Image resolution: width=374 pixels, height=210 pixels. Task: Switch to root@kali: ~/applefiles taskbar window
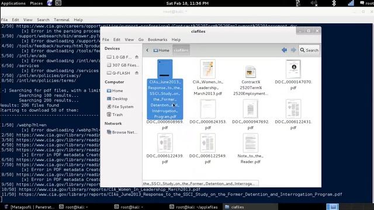click(194, 207)
